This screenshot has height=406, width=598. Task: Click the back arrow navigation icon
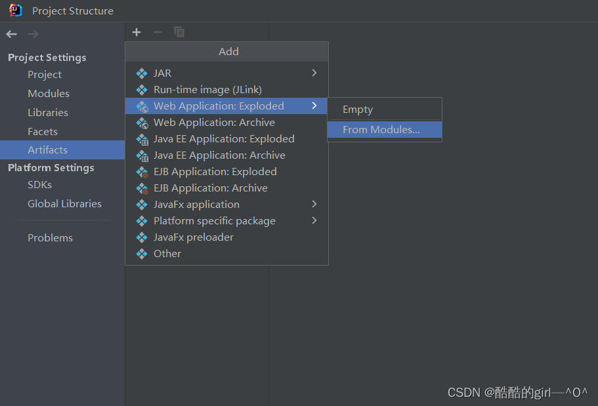pyautogui.click(x=11, y=34)
